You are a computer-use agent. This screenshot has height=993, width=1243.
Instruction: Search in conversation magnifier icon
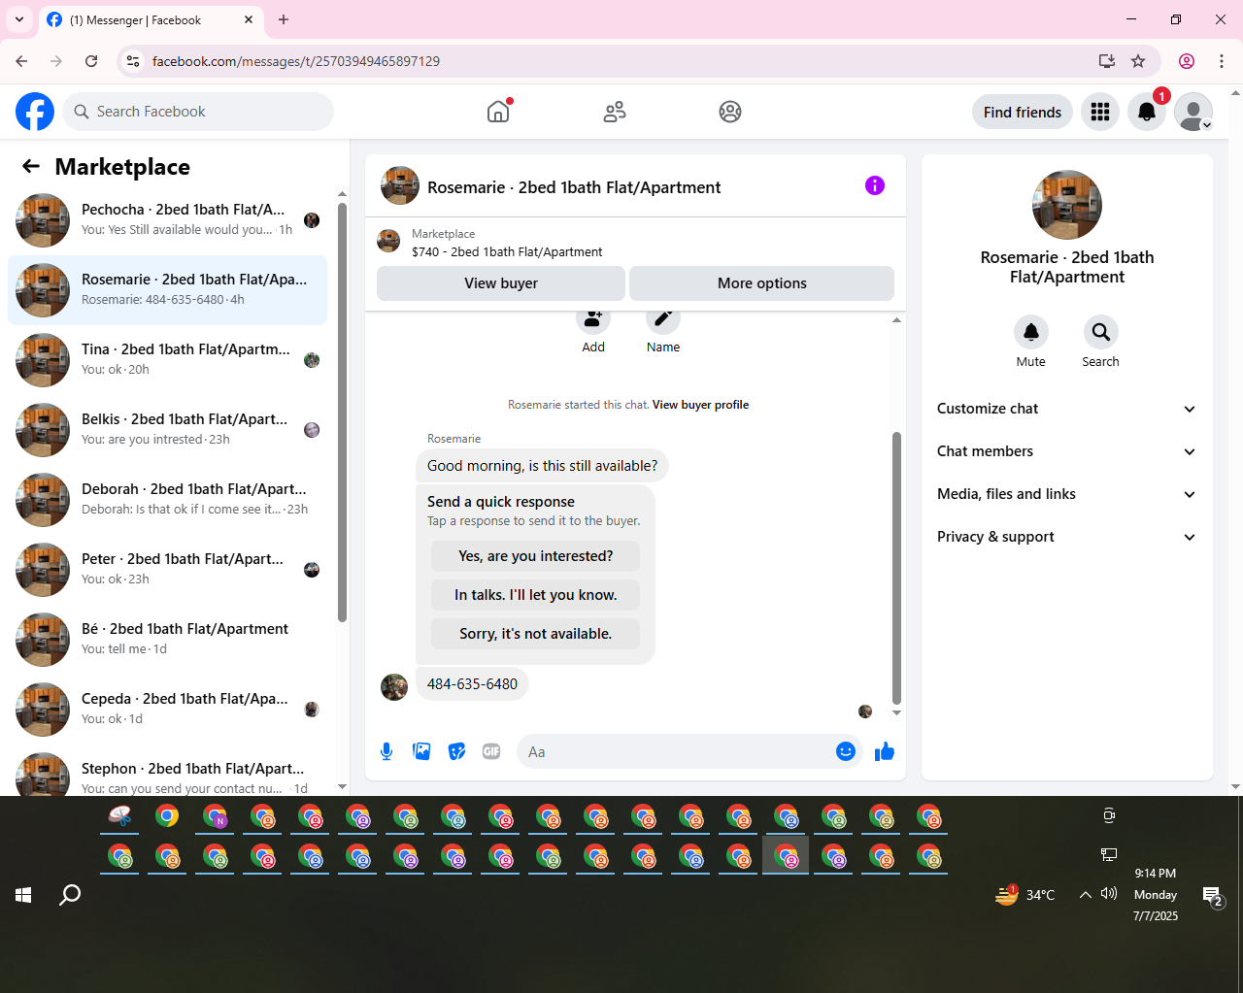pyautogui.click(x=1101, y=332)
